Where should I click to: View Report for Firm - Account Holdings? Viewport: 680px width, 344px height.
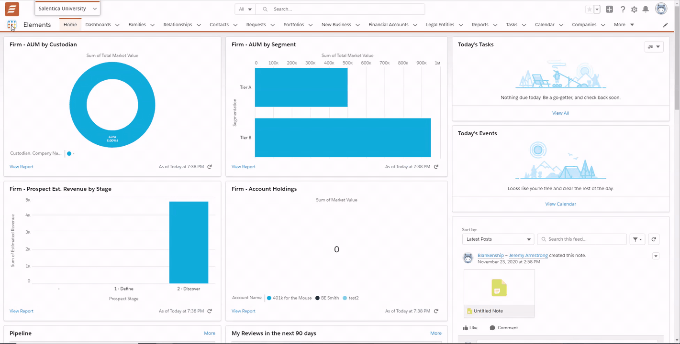(x=244, y=311)
